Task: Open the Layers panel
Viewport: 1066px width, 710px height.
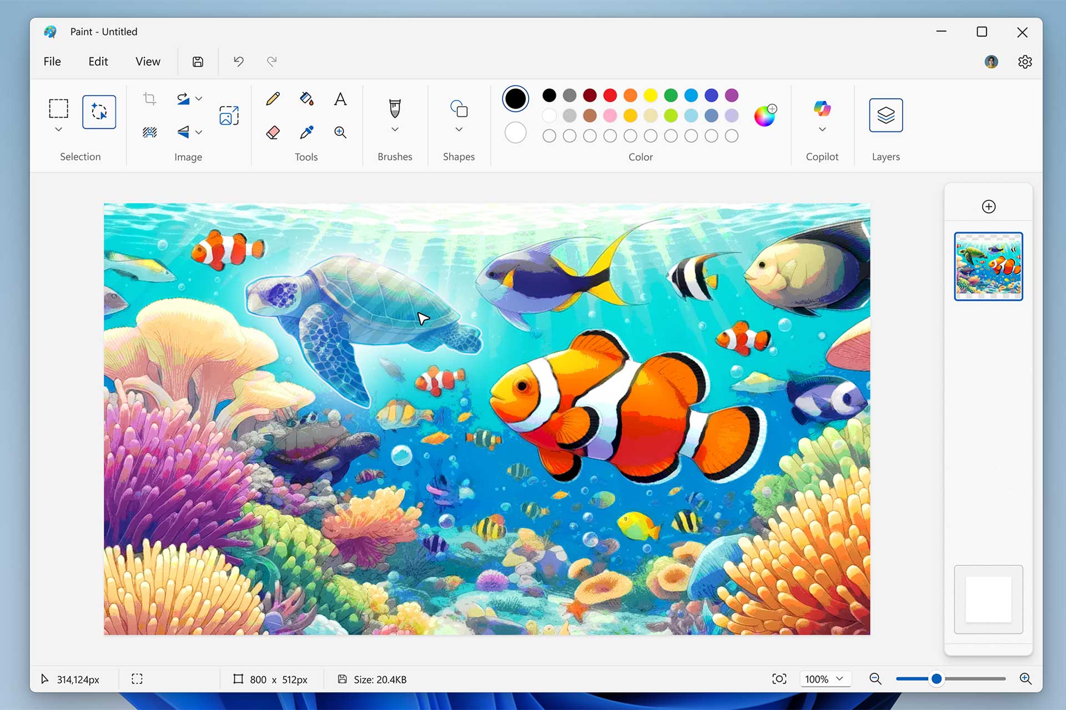Action: [886, 115]
